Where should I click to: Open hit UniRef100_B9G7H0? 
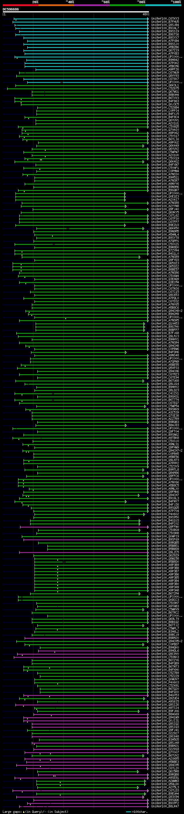(x=165, y=327)
